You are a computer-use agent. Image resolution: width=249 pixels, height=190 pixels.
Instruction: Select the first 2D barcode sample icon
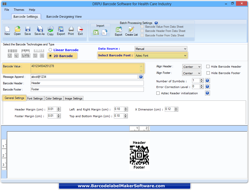pos(10,56)
